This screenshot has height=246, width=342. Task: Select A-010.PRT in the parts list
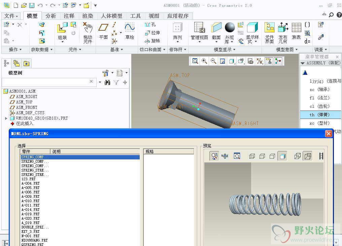coord(31,201)
